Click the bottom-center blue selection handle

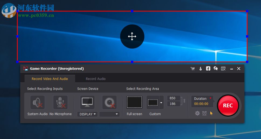132,62
